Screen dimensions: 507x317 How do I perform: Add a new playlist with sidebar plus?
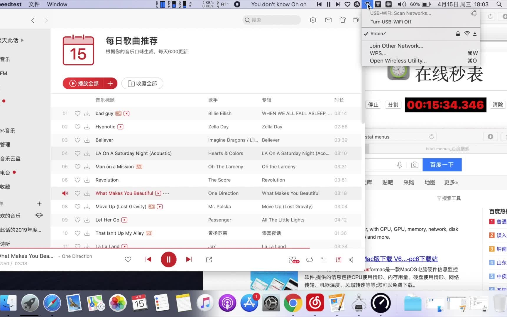(x=39, y=204)
